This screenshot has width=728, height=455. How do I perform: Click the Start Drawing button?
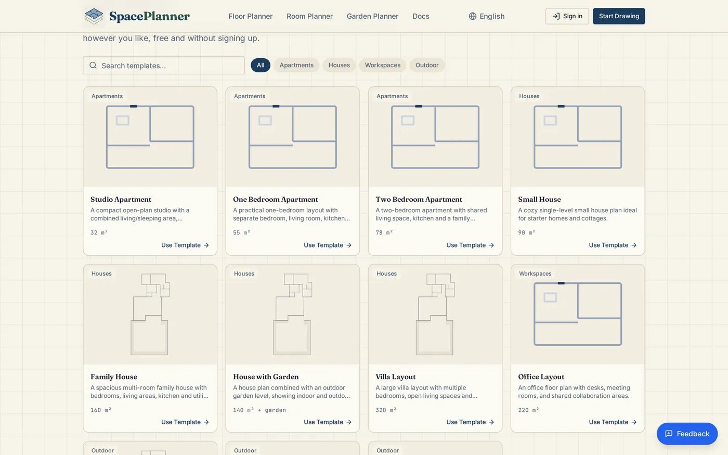click(x=619, y=16)
